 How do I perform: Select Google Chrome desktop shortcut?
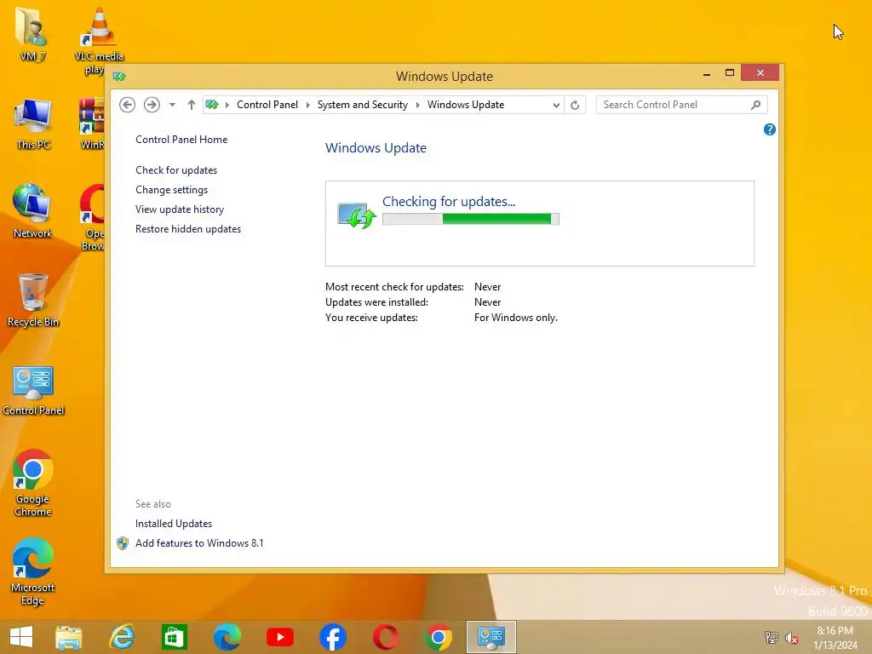tap(33, 483)
